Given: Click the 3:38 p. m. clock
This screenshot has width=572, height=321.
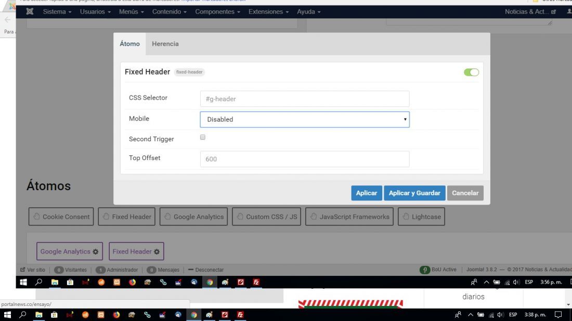Looking at the screenshot, I should (x=535, y=315).
